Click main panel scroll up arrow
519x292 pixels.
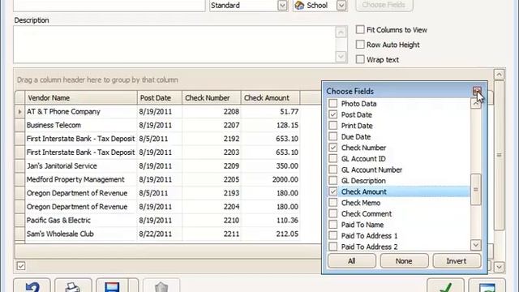coord(500,74)
